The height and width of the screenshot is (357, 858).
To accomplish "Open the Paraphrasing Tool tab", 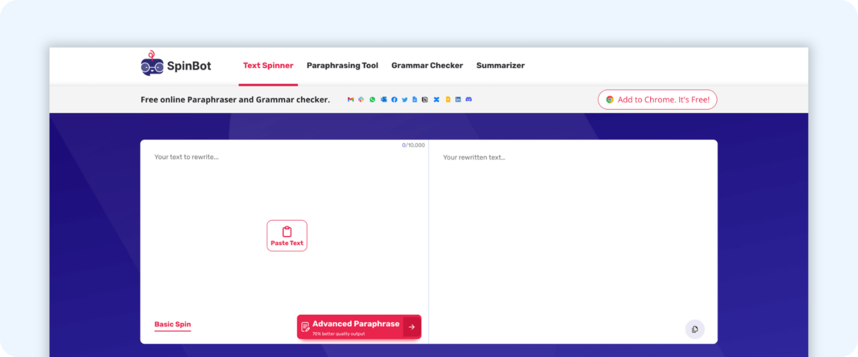I will (342, 66).
